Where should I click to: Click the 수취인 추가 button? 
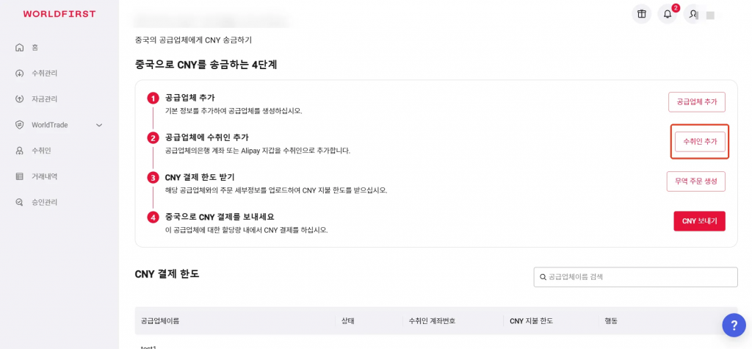[700, 142]
